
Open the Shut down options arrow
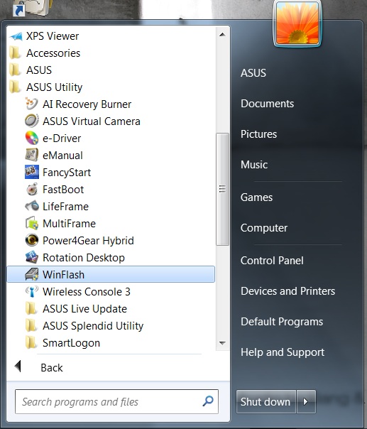pyautogui.click(x=306, y=401)
